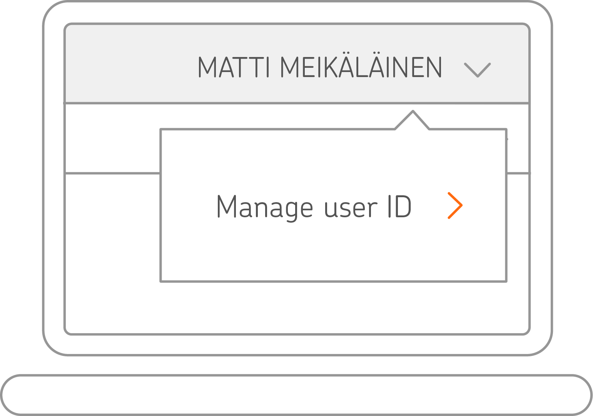Click the laptop's white bezel below the screen

[x=296, y=345]
